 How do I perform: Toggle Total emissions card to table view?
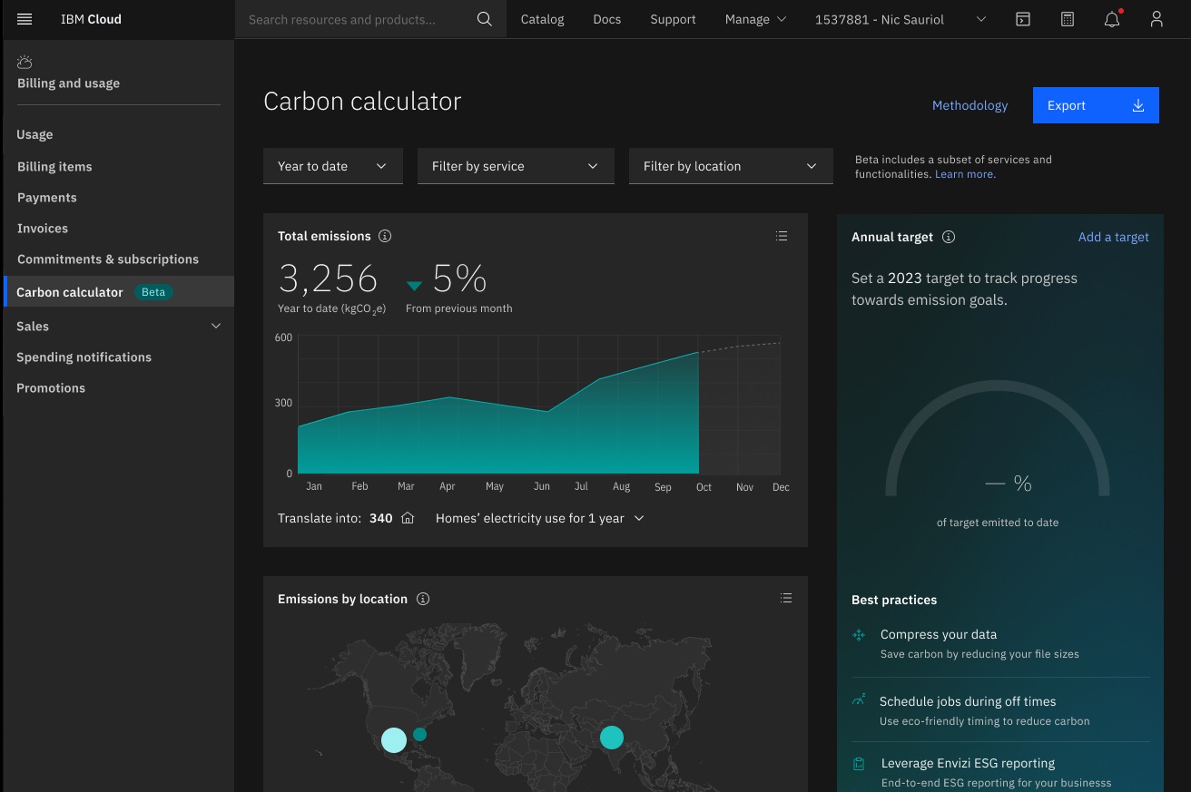(782, 235)
